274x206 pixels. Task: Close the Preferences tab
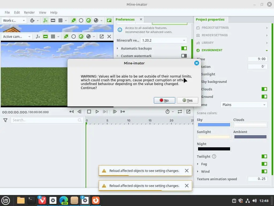141,19
